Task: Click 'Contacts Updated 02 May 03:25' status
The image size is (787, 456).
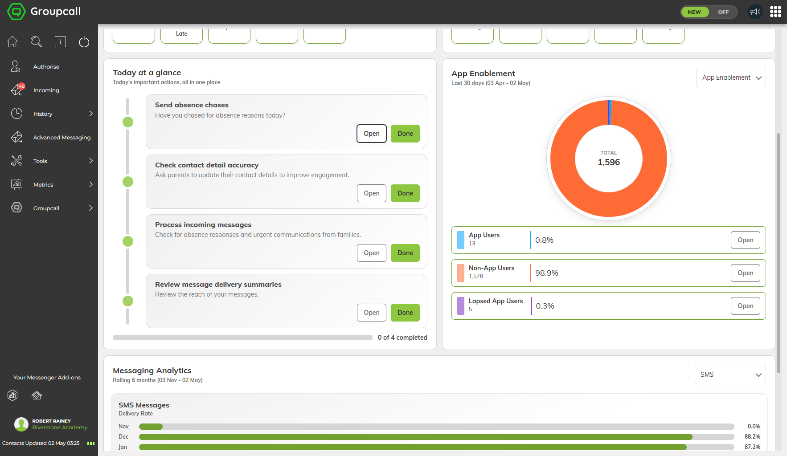Action: pos(41,443)
